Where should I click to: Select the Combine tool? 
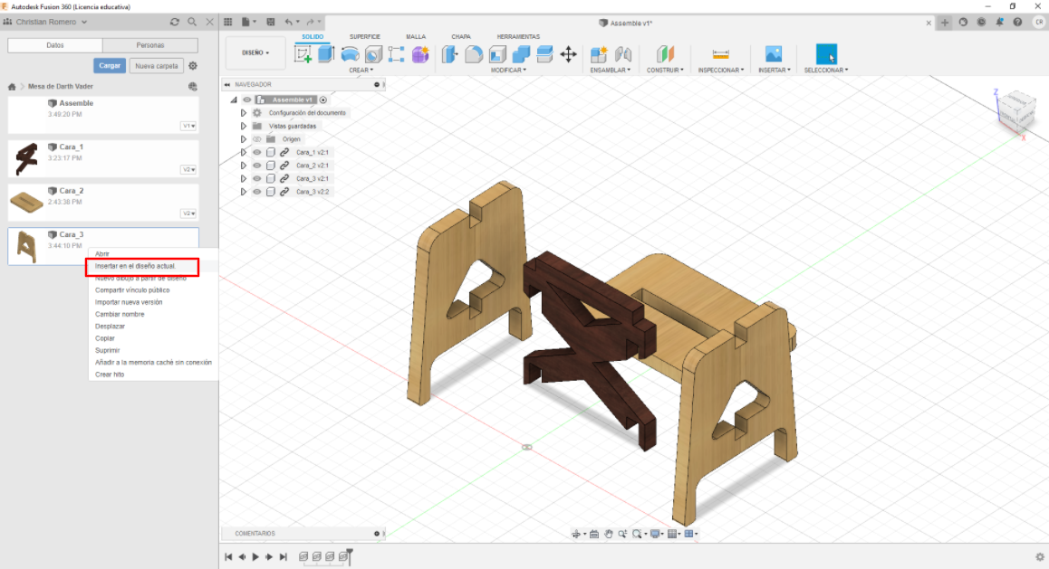coord(521,54)
